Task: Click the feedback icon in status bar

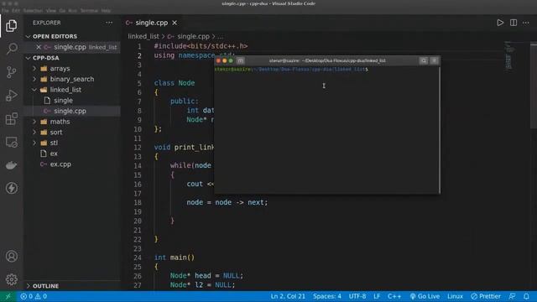Action: point(513,296)
